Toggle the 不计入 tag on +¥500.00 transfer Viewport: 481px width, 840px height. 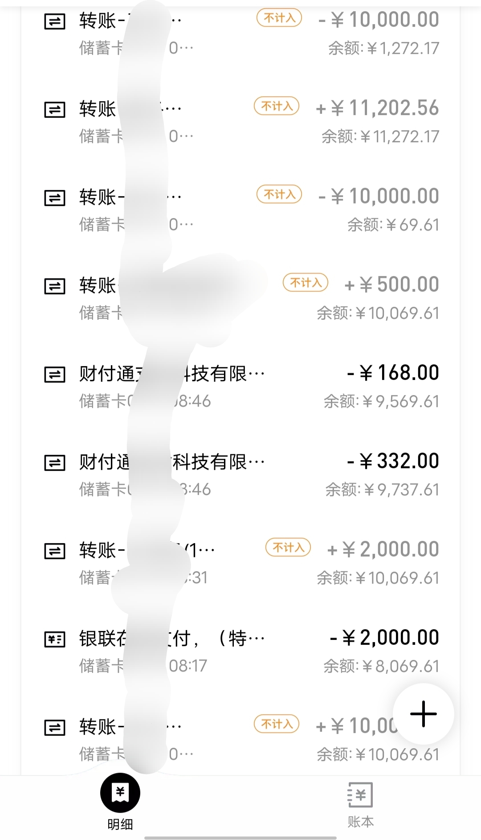[x=306, y=283]
